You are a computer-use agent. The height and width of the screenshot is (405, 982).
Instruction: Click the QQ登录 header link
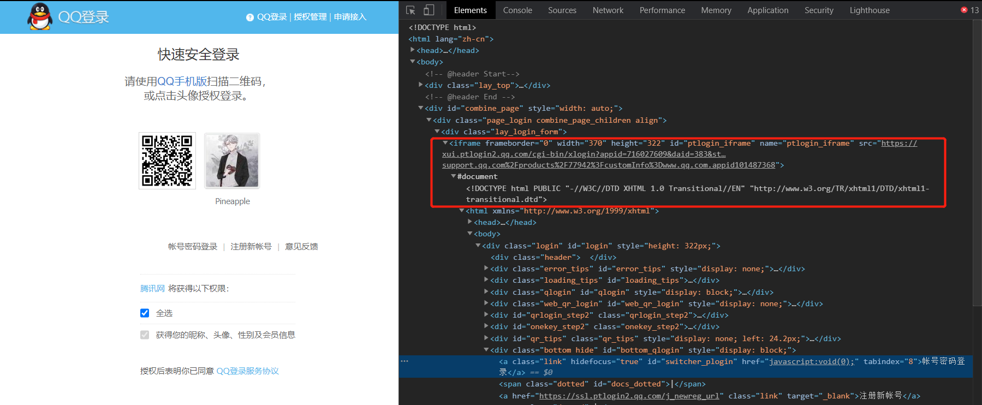[272, 17]
